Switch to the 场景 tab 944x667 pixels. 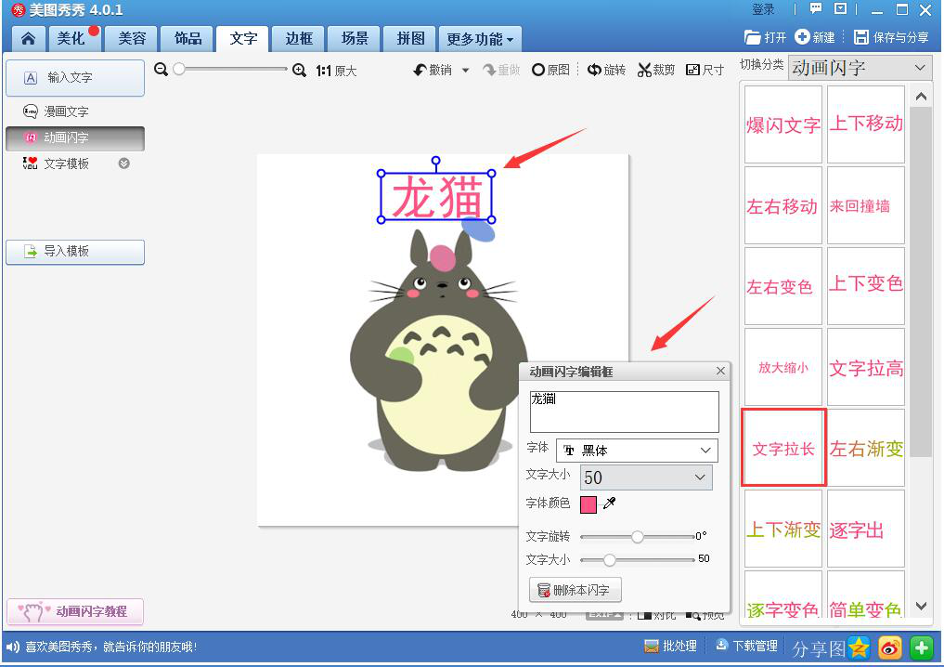(x=355, y=39)
